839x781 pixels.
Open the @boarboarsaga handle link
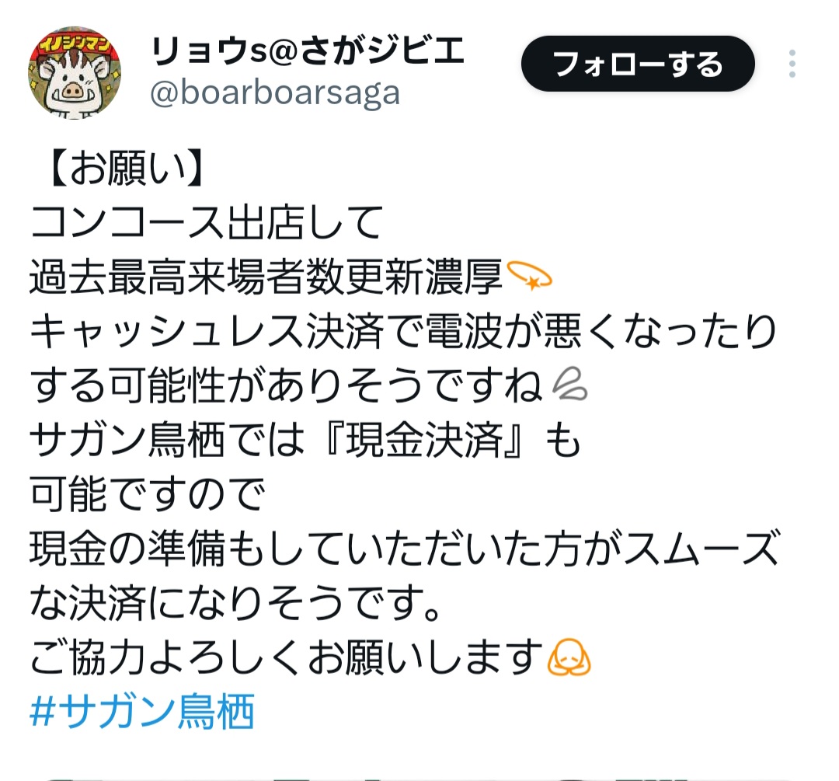coord(275,93)
